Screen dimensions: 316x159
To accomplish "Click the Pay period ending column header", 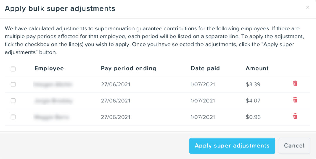I will click(129, 69).
